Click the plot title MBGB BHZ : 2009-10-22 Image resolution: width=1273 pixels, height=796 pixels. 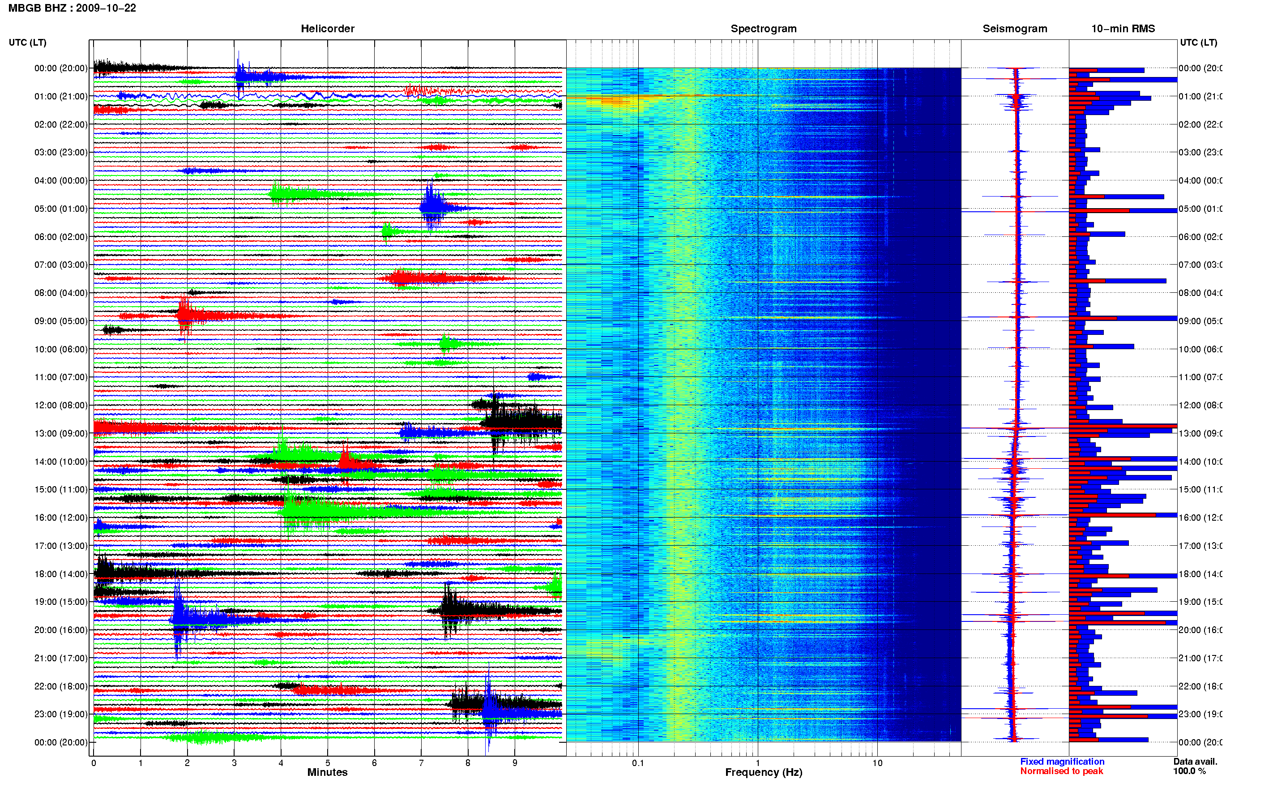pos(72,8)
